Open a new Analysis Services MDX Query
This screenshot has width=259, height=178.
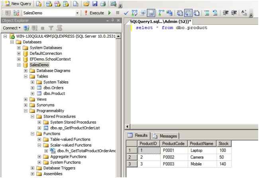pos(49,4)
